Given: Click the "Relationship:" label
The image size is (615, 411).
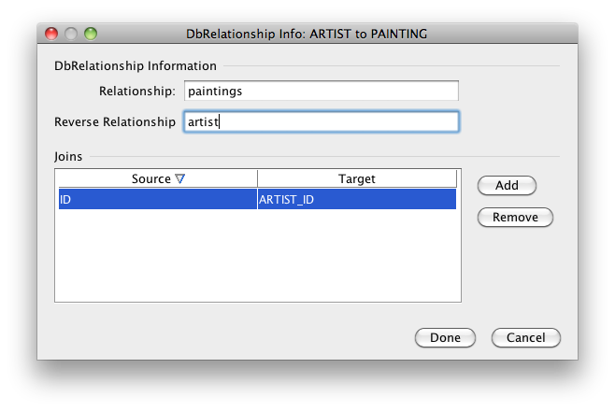Looking at the screenshot, I should click(x=136, y=91).
